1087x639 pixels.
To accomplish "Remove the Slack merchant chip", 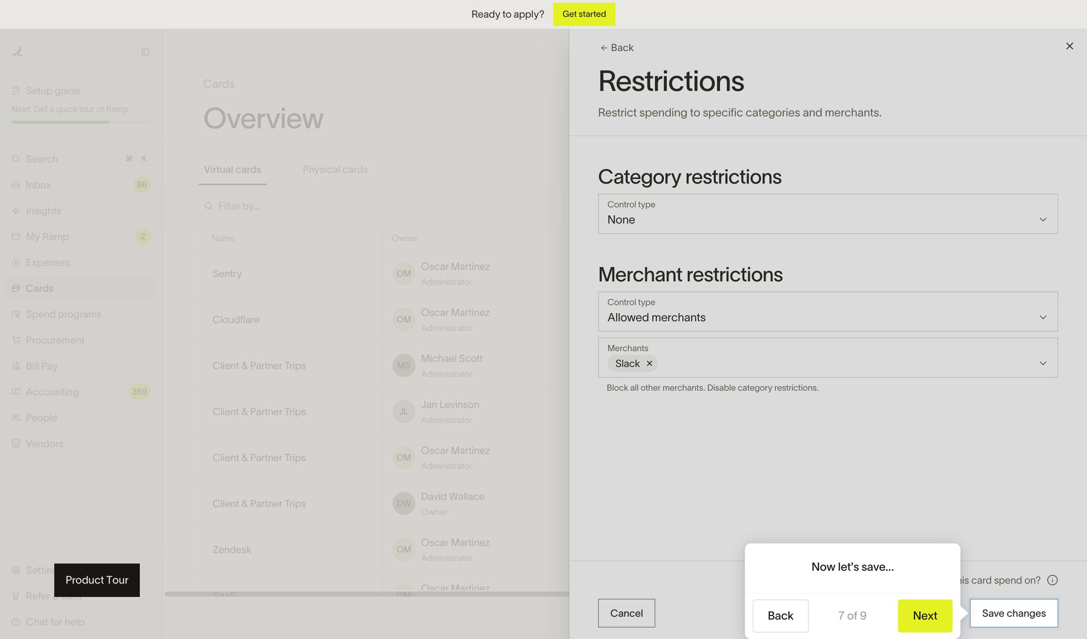I will coord(649,364).
